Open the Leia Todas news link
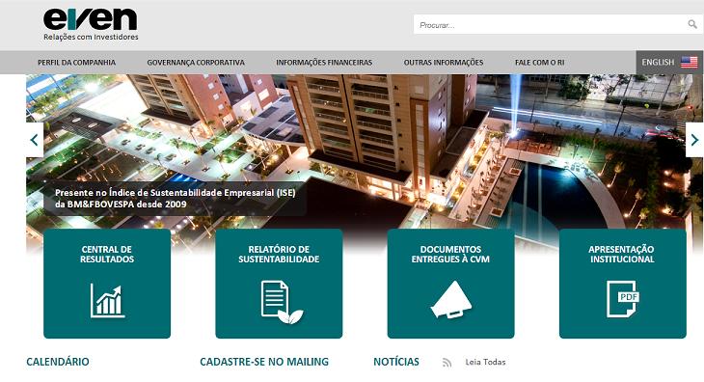 [485, 362]
